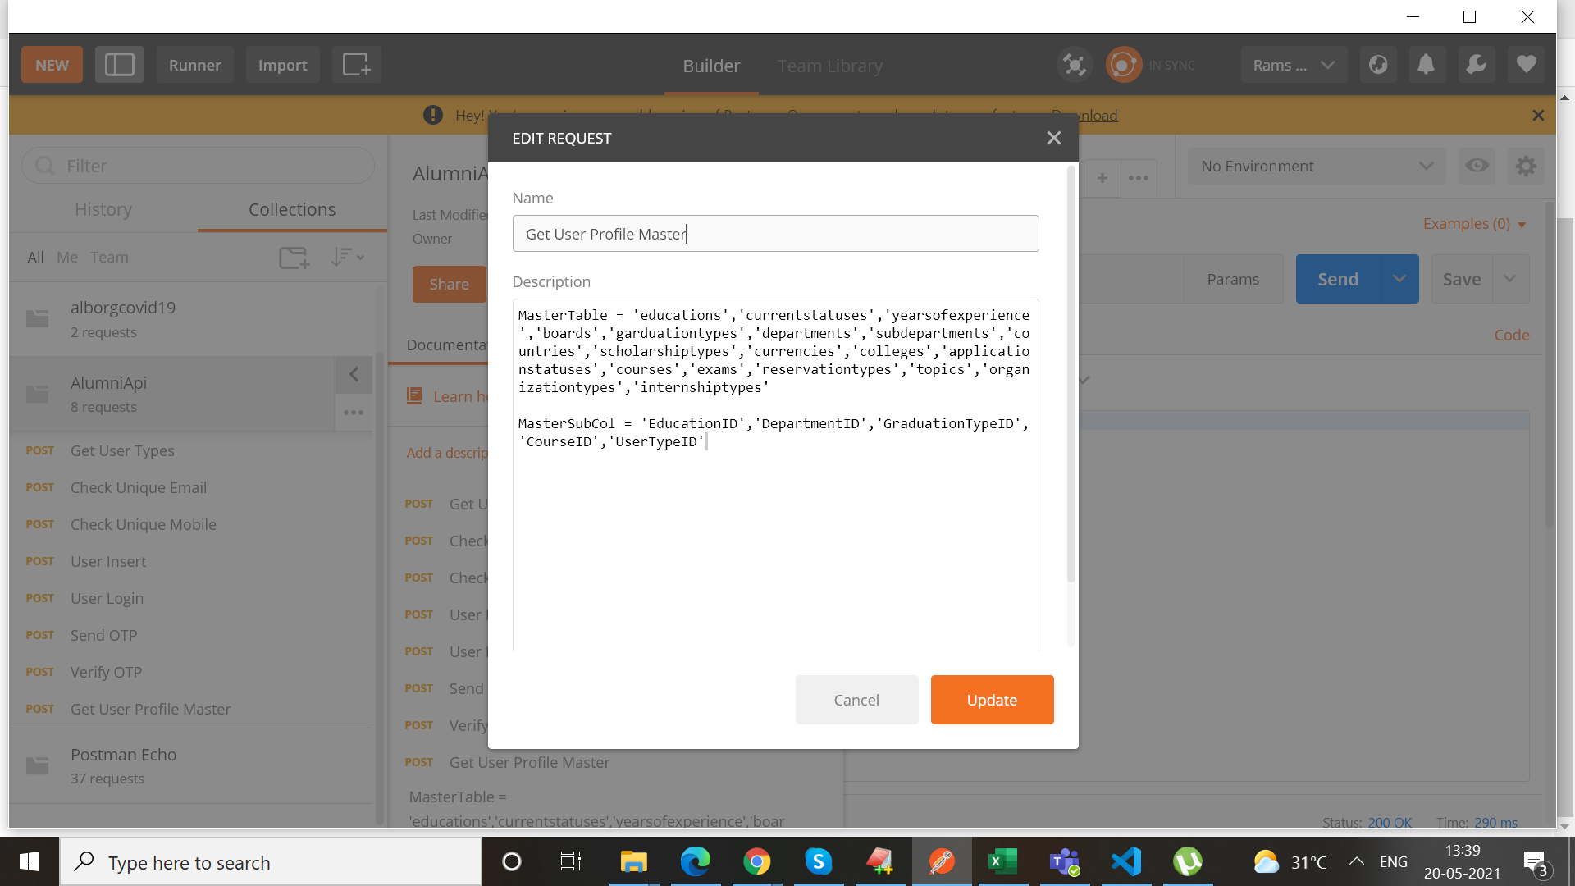Screen dimensions: 1575x886
Task: Switch to the Builder tab
Action: coord(711,66)
